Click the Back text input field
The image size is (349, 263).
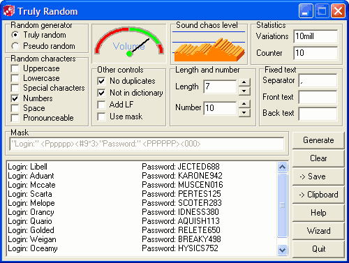tap(318, 114)
